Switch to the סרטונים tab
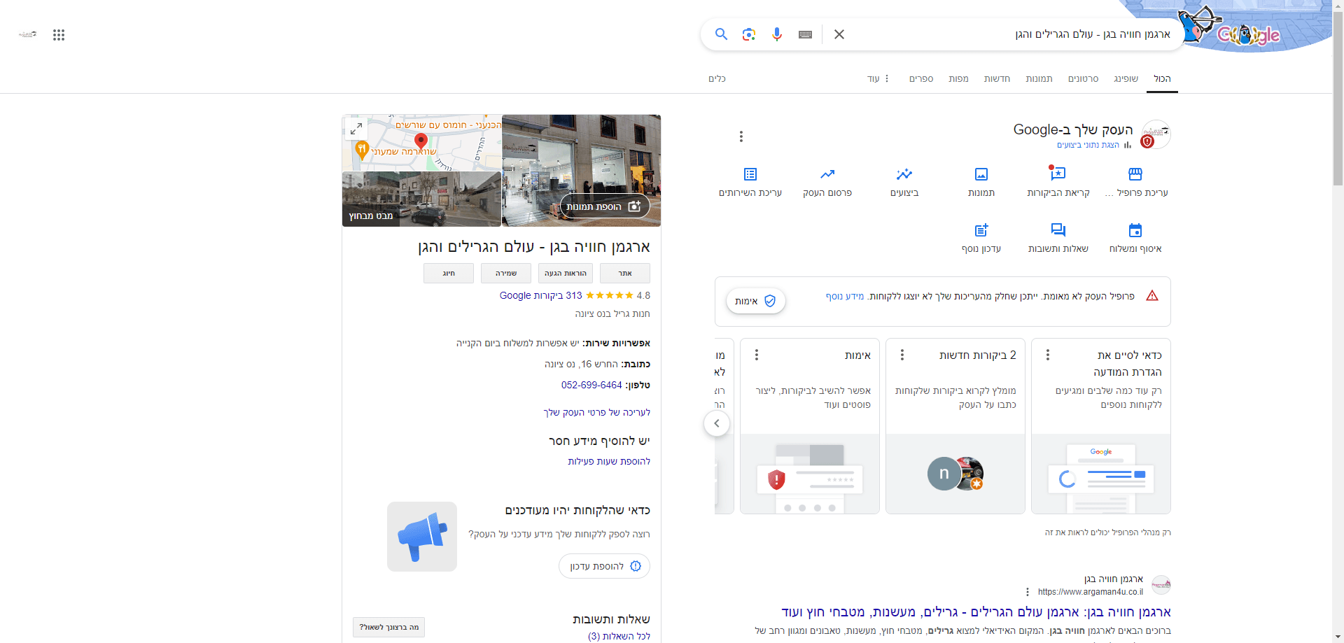The image size is (1344, 643). click(1083, 79)
